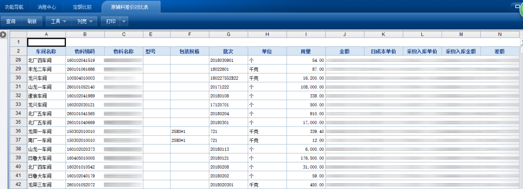Screen dimensions: 523x189
Task: Click the 采购入库金额 header cell
Action: coord(461,51)
